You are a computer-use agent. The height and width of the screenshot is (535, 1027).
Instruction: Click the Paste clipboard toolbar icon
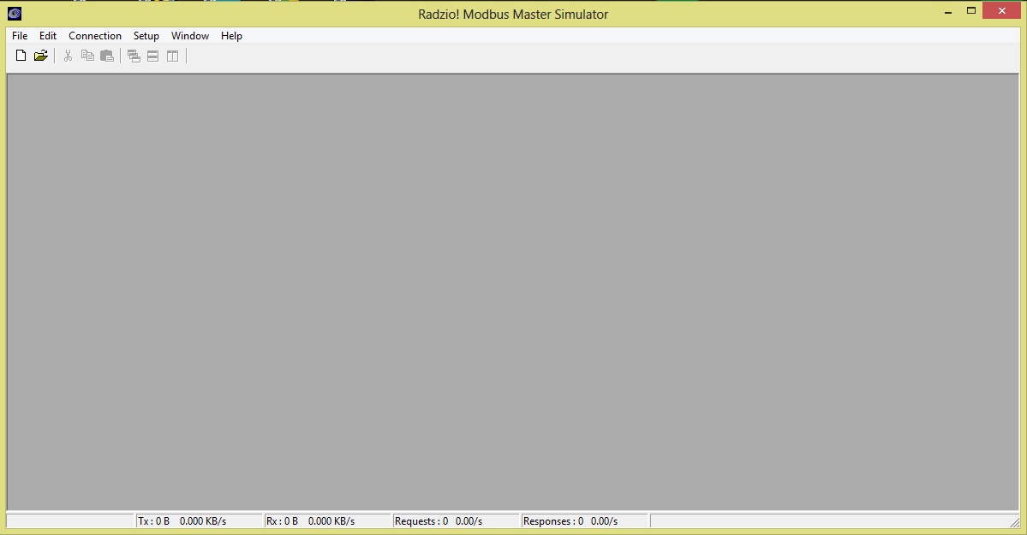click(x=107, y=56)
